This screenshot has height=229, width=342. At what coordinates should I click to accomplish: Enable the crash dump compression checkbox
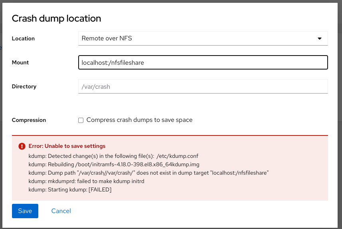[81, 120]
